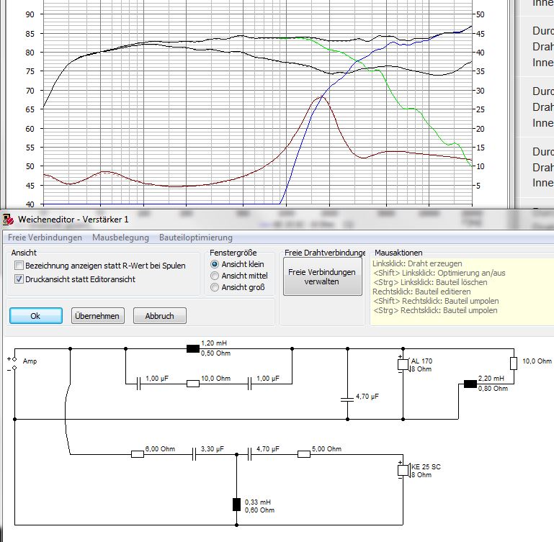The image size is (554, 542).
Task: Select the left 1,00 µF capacitor symbol
Action: point(138,384)
